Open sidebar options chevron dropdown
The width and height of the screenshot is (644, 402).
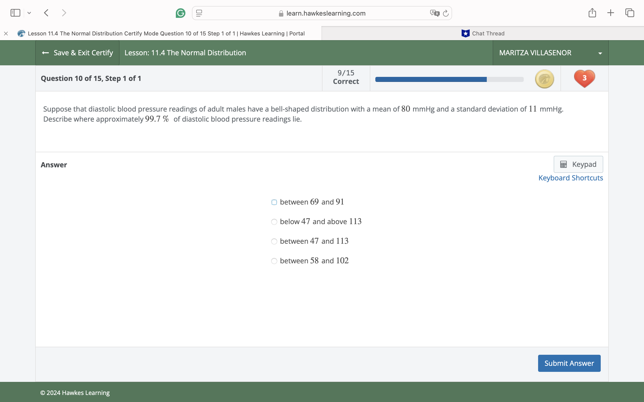pyautogui.click(x=29, y=13)
